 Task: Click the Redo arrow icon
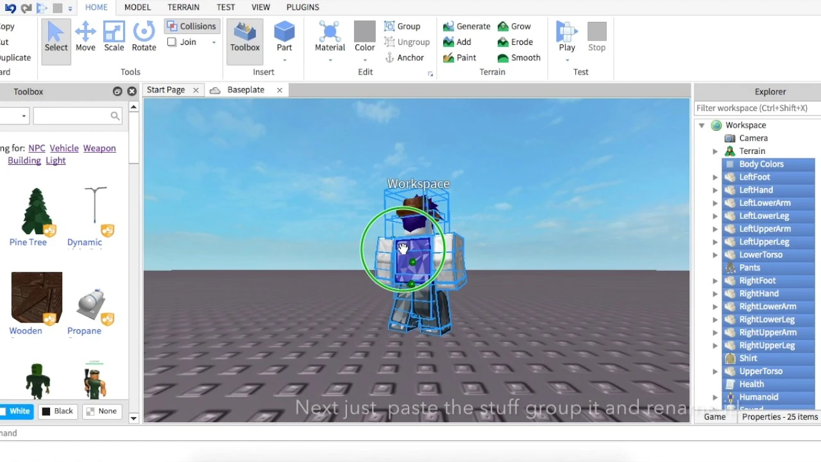tap(26, 8)
